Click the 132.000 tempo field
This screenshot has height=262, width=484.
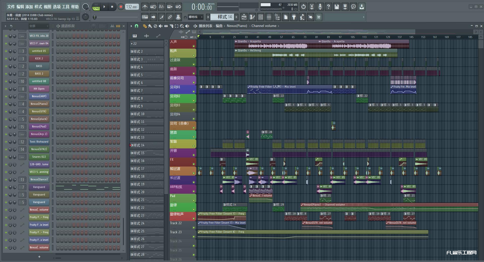132,7
